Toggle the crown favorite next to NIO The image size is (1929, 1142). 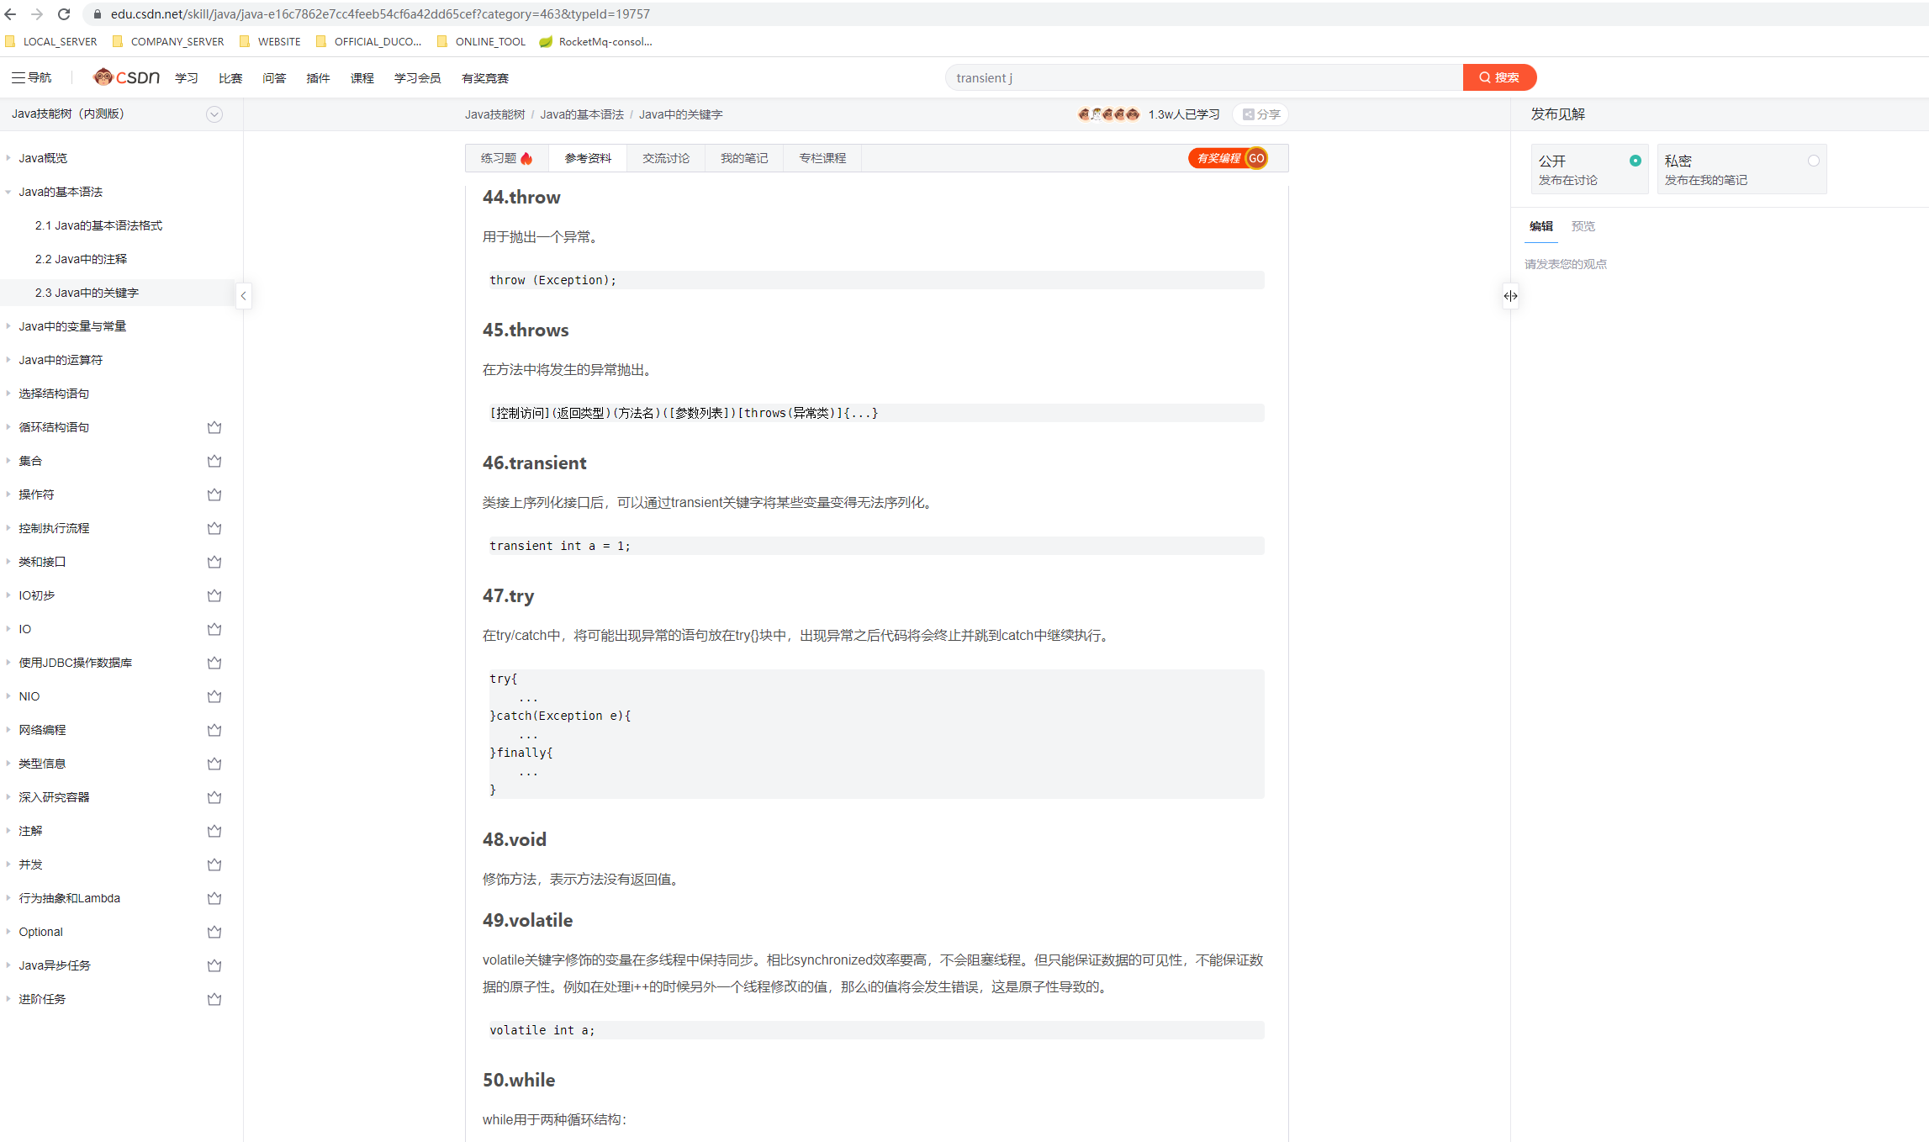click(x=214, y=696)
